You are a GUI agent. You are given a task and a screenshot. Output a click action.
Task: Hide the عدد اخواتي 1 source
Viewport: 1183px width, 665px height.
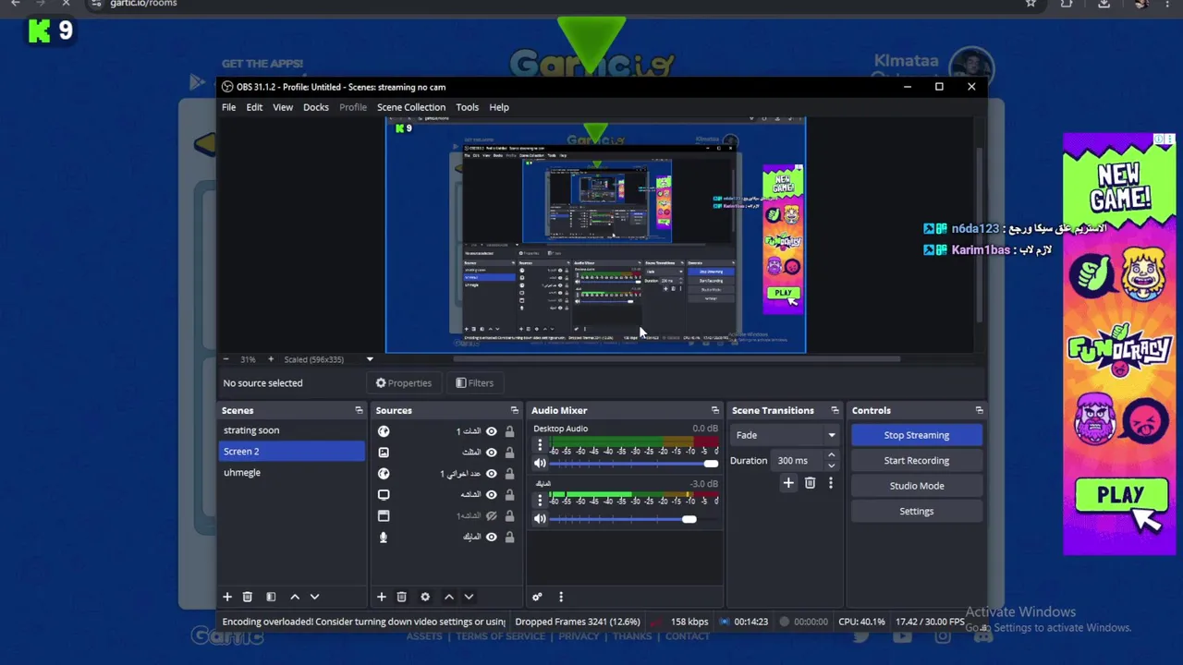[492, 474]
